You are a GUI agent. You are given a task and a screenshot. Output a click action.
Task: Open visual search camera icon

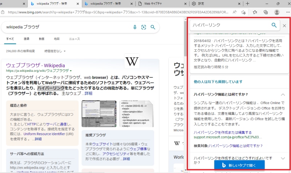pos(144,27)
